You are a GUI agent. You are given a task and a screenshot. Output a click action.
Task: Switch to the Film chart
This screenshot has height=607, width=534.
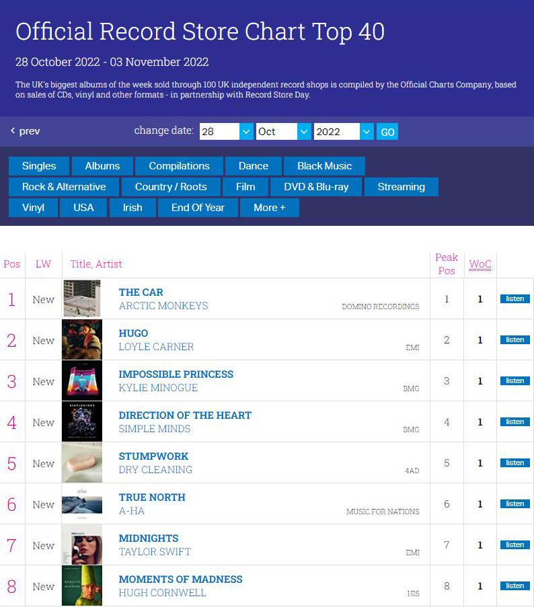(245, 187)
